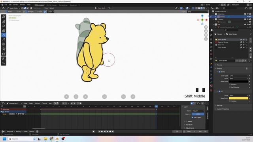Open the Modifiers wrench properties tab
253x142 pixels.
[x=211, y=67]
